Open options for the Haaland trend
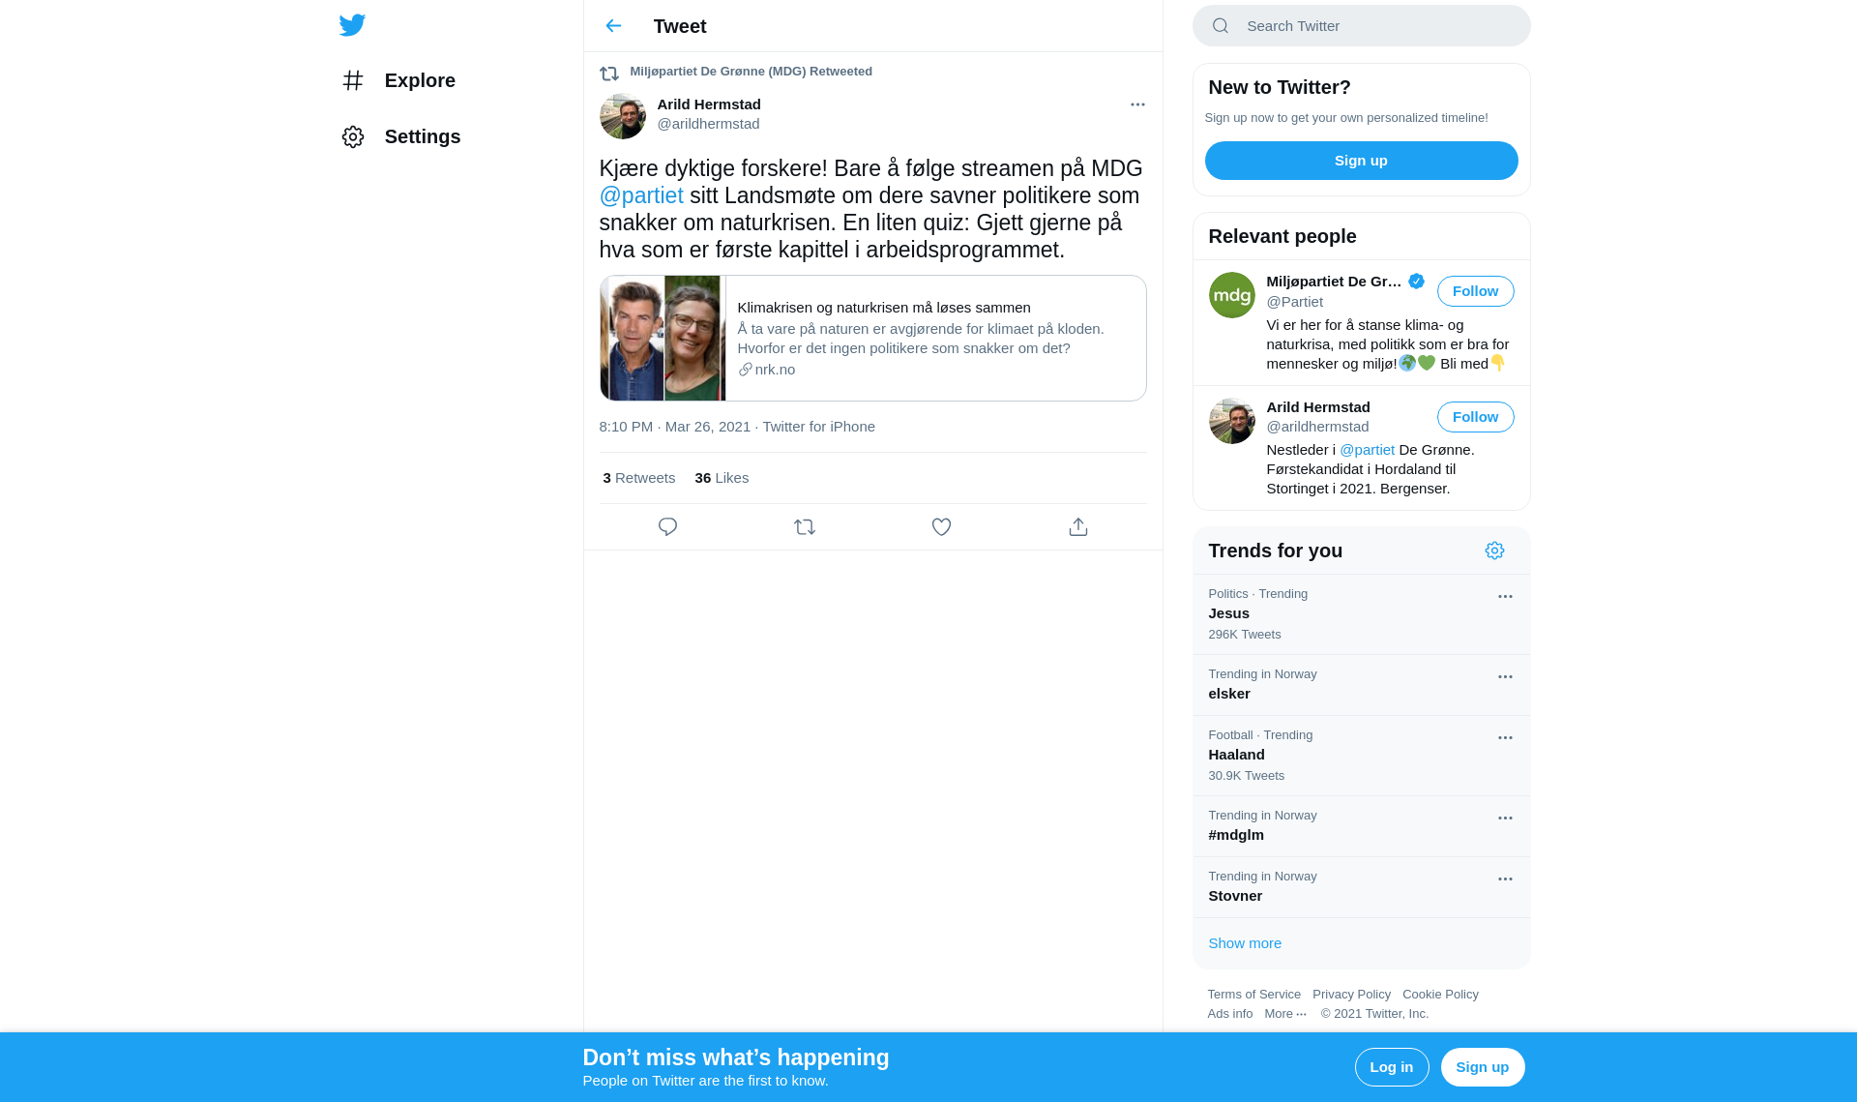This screenshot has width=1857, height=1102. point(1505,738)
